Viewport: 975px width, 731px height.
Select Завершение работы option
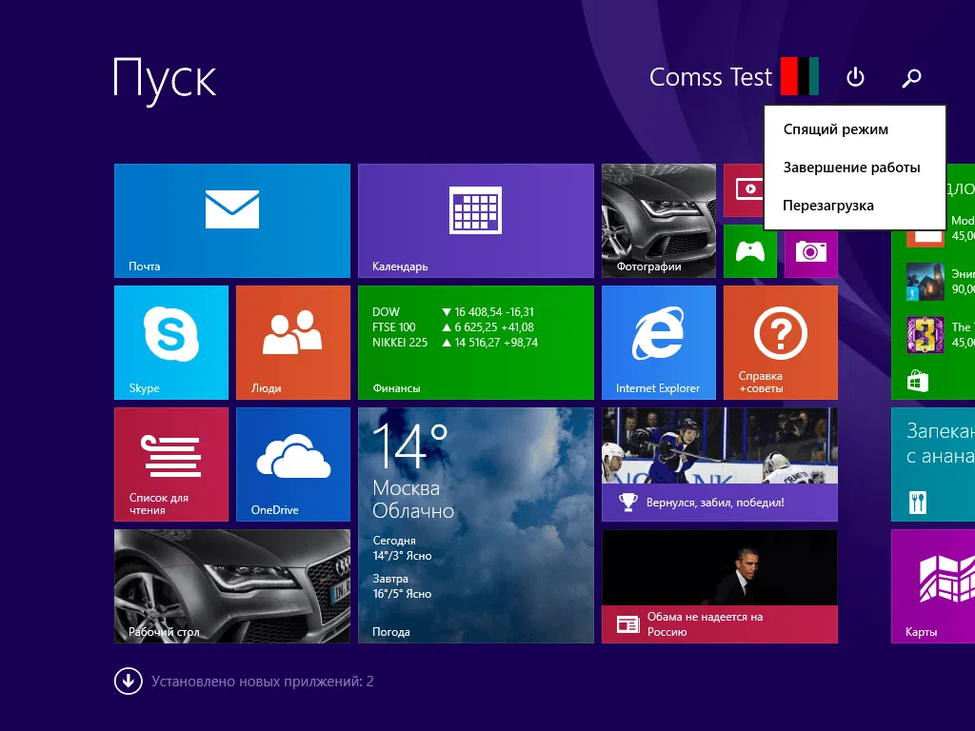pos(850,167)
